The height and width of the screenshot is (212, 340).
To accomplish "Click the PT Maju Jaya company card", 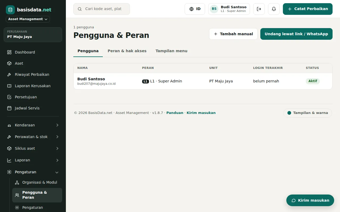I will (x=33, y=35).
